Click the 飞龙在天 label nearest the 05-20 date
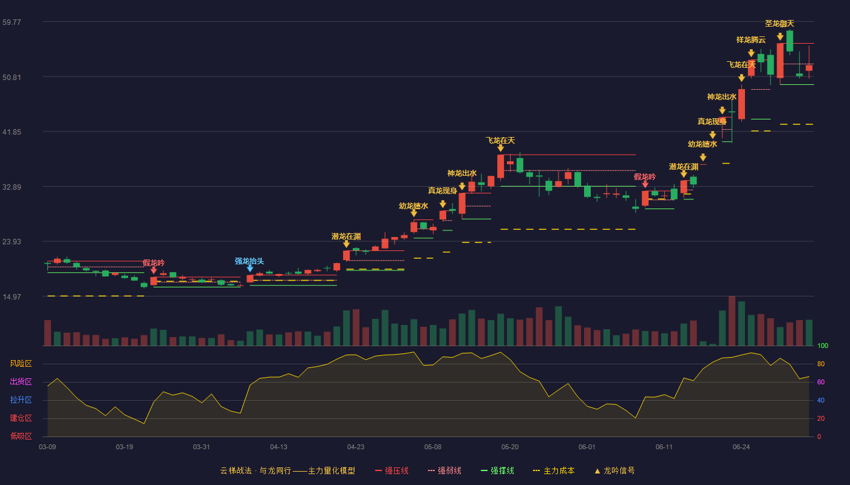The image size is (850, 485). click(x=500, y=141)
